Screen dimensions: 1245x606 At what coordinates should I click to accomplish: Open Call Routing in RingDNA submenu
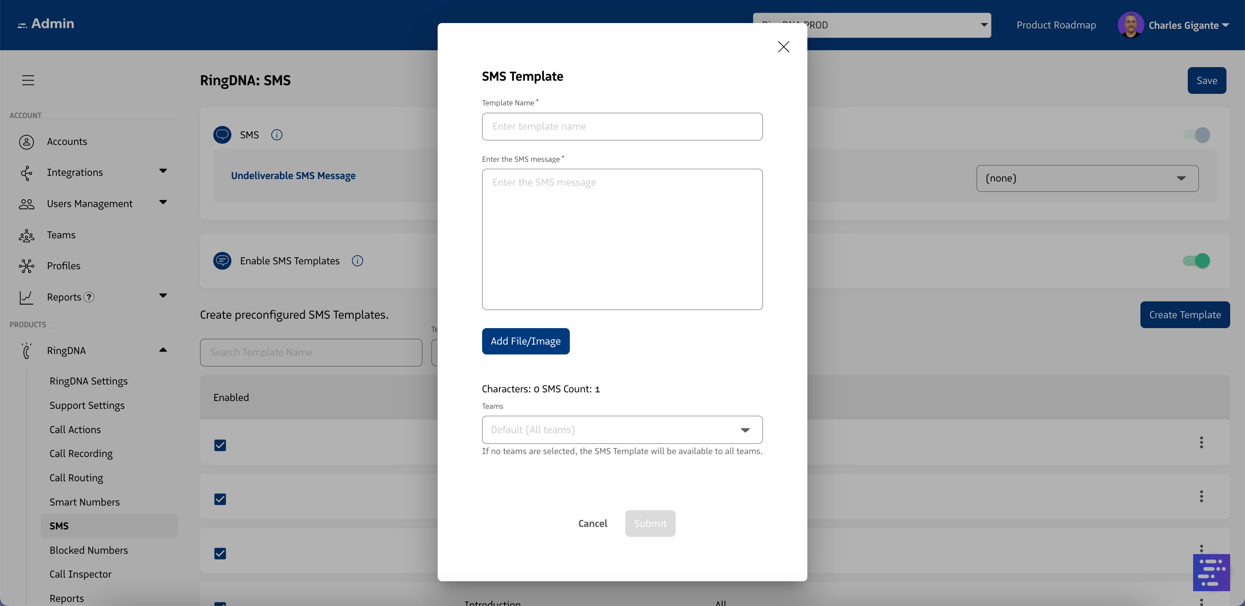coord(76,478)
